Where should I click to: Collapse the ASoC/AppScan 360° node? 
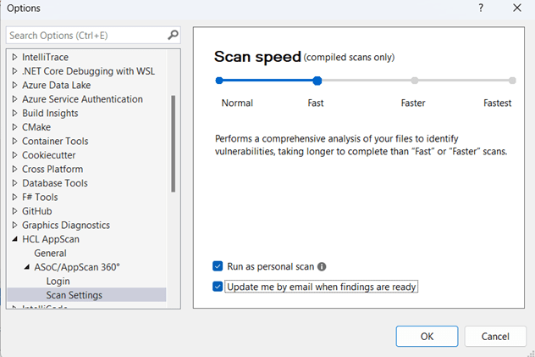[26, 267]
